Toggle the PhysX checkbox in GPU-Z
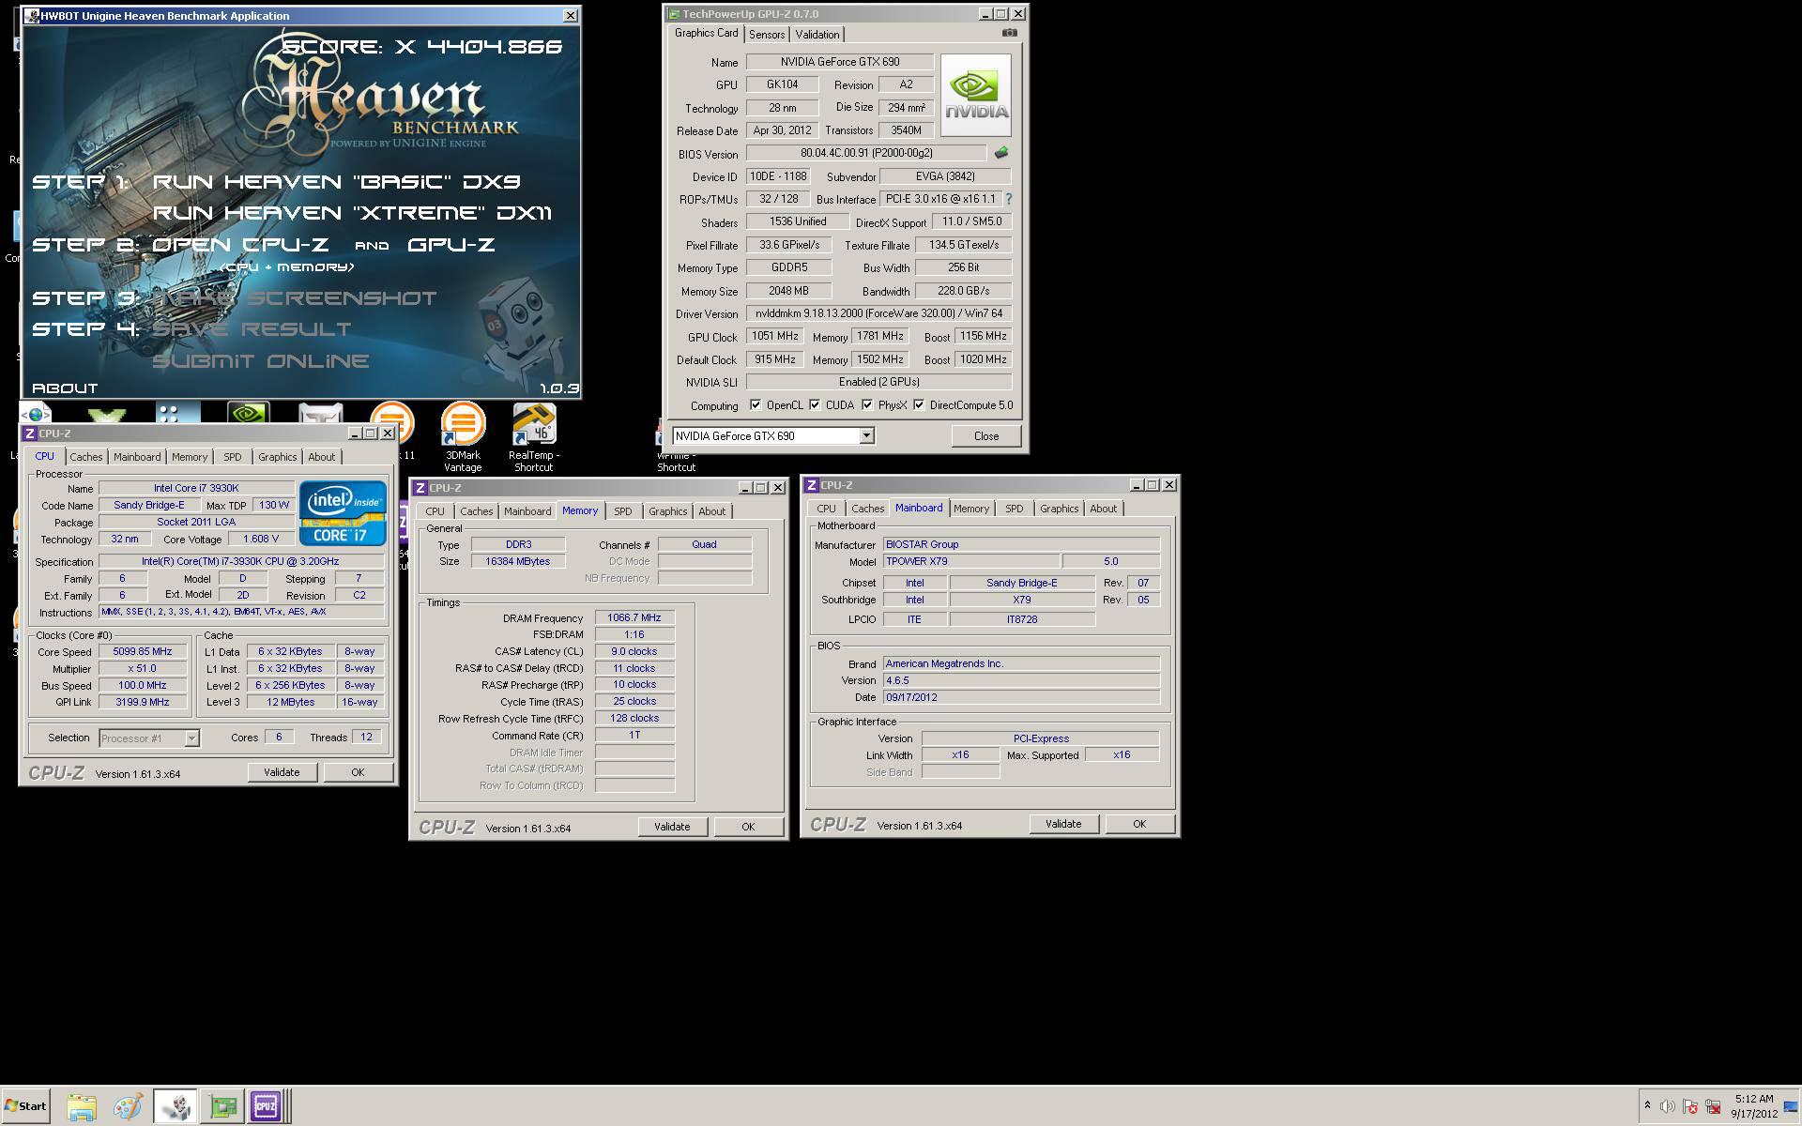Viewport: 1802px width, 1126px height. [x=867, y=405]
